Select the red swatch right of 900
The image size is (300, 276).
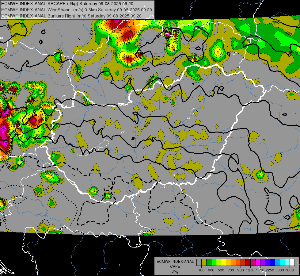pyautogui.click(x=243, y=263)
